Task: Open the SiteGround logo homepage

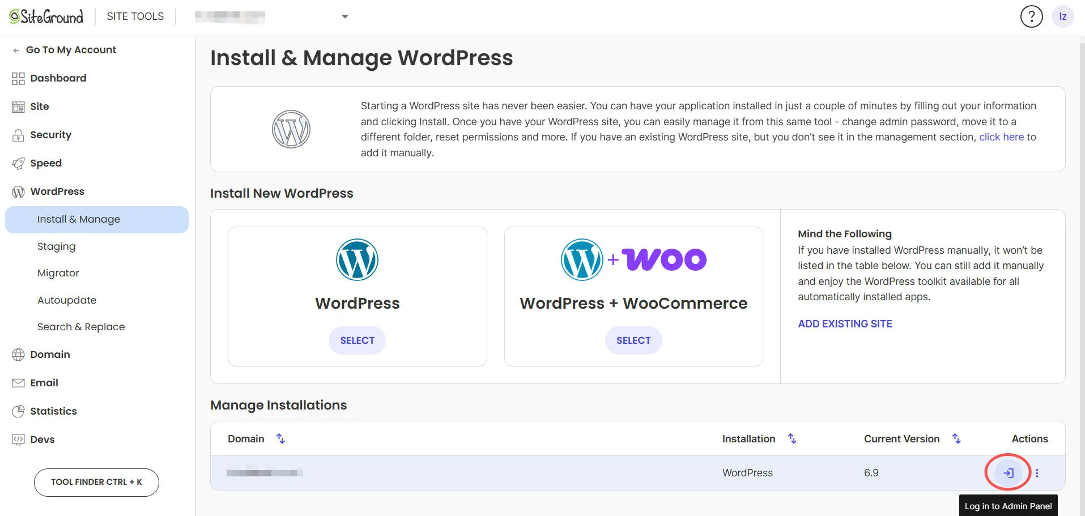Action: (44, 16)
